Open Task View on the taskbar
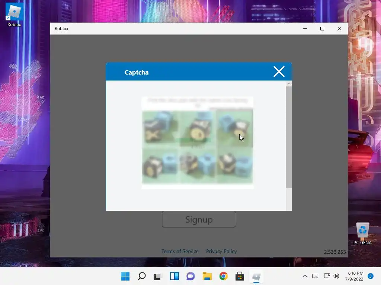 coord(158,276)
